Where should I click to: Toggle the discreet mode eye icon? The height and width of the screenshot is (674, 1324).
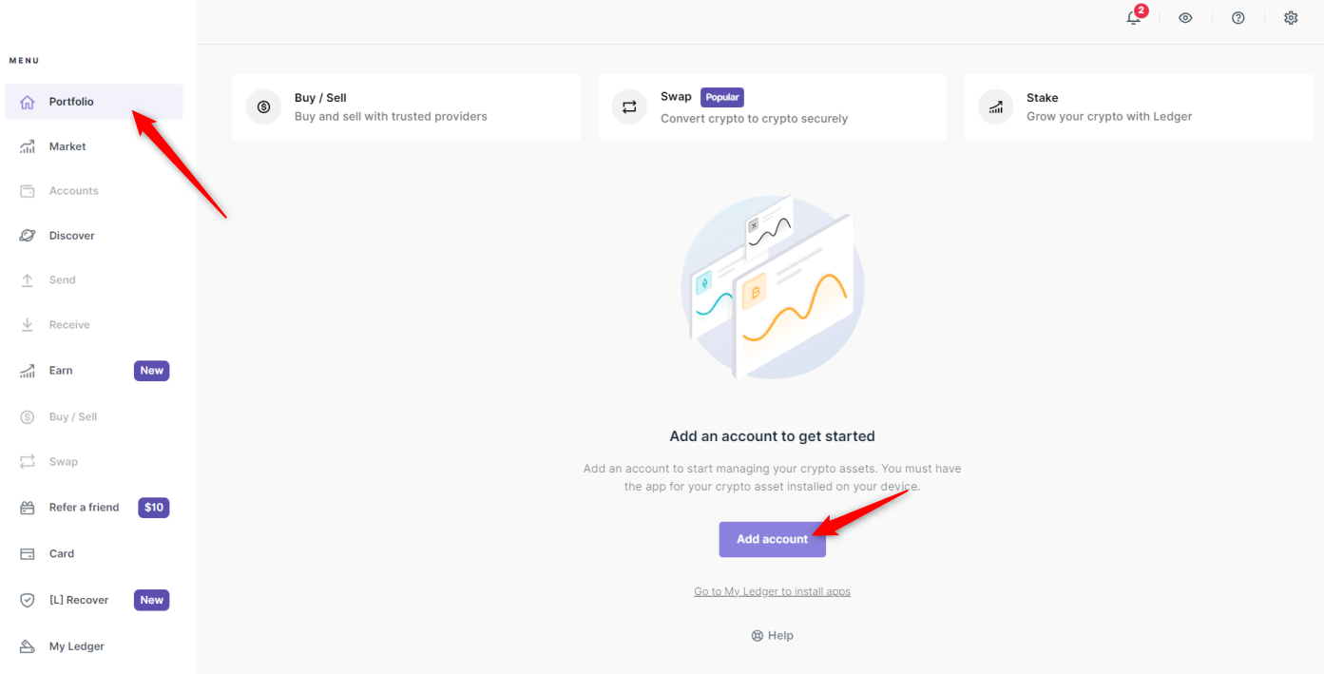point(1185,18)
